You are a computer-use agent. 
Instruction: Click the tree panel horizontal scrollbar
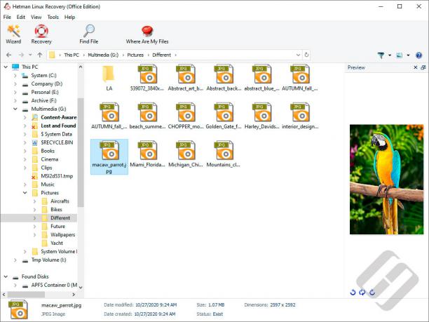click(x=26, y=295)
